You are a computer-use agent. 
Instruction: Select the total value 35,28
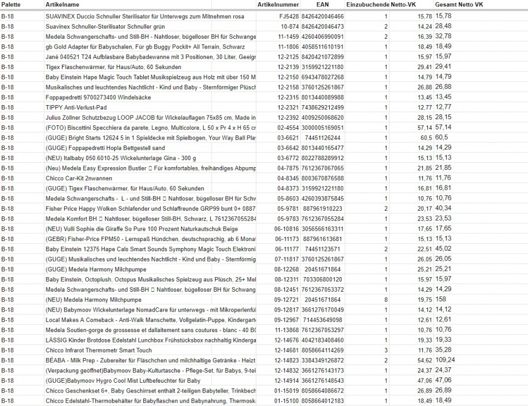tap(443, 350)
